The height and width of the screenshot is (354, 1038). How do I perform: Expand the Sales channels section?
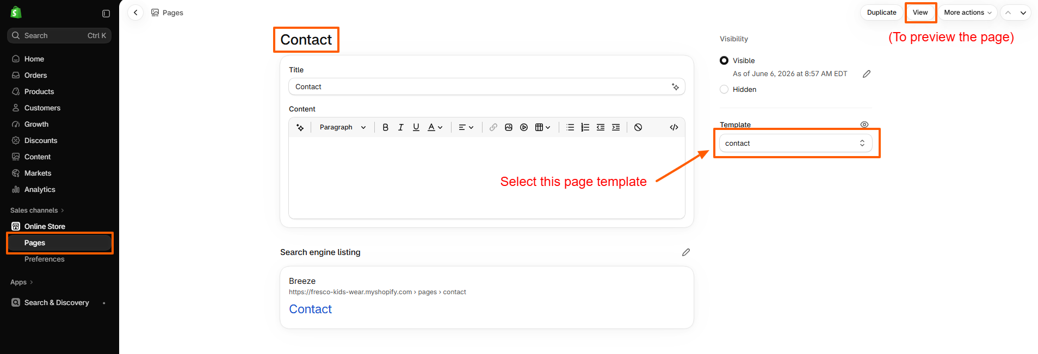[37, 210]
